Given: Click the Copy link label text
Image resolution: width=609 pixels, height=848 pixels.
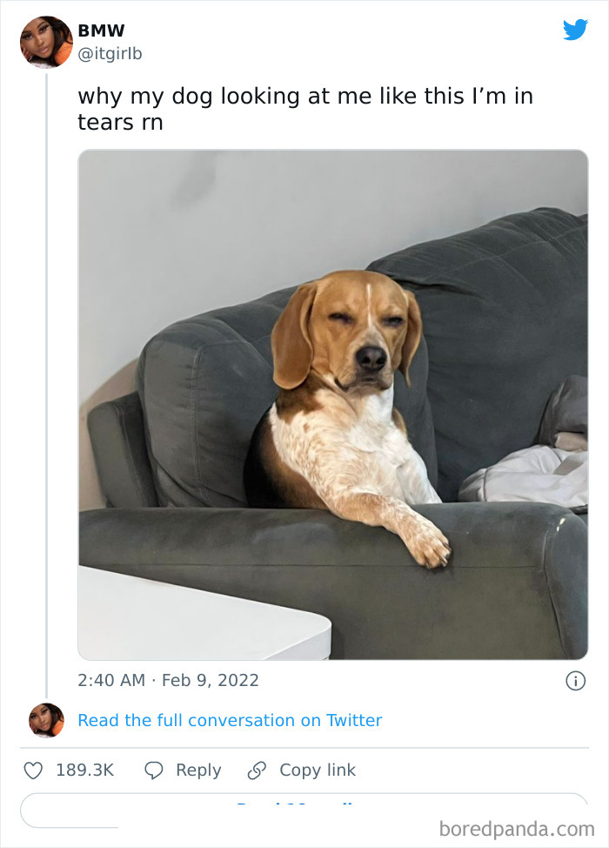Looking at the screenshot, I should coord(319,770).
